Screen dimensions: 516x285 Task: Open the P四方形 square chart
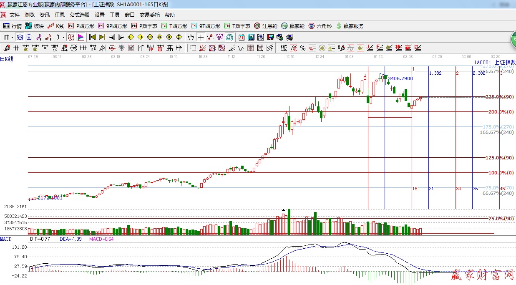coord(81,26)
